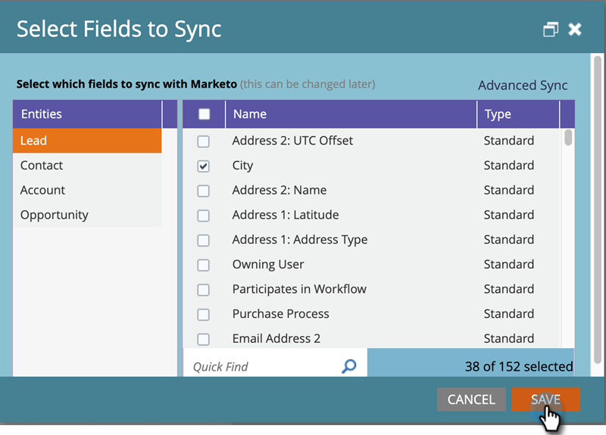This screenshot has width=606, height=435.
Task: Select the Contact entity
Action: click(x=42, y=166)
